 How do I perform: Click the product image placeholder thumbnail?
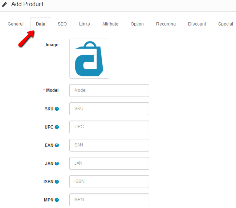click(89, 59)
